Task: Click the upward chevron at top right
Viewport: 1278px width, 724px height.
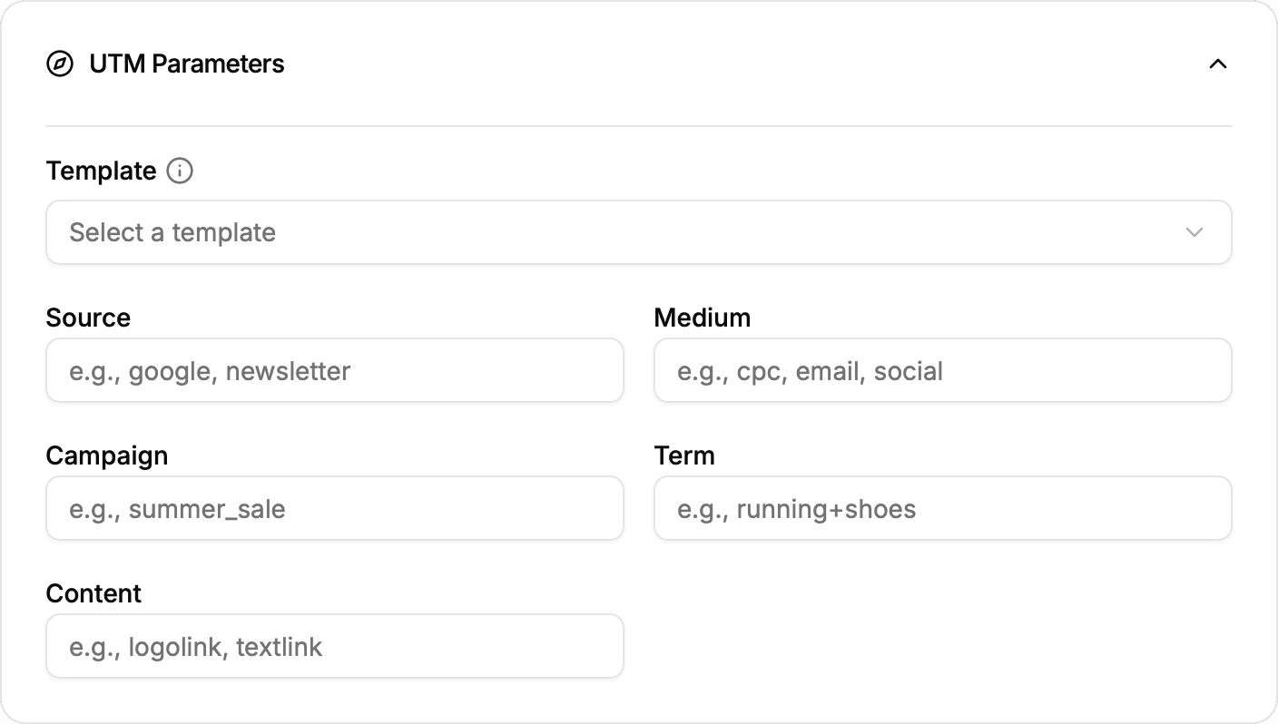Action: point(1219,64)
